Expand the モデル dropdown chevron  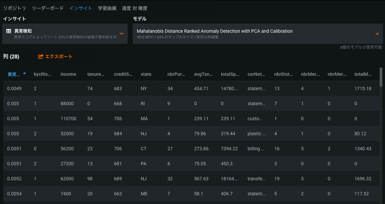click(377, 33)
